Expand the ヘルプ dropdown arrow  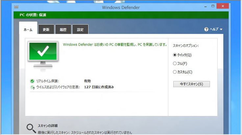221,29
